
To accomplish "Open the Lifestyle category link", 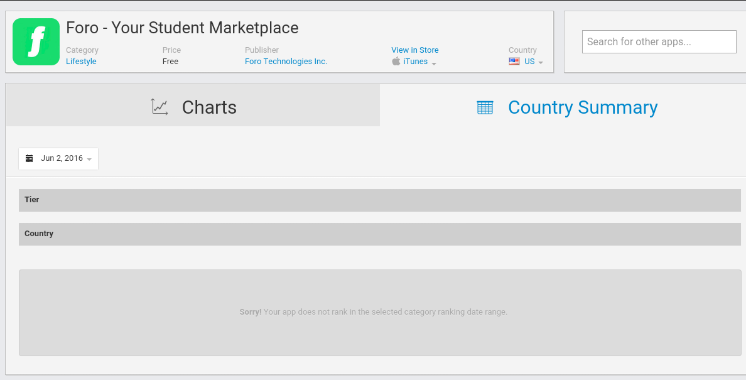I will pos(81,62).
